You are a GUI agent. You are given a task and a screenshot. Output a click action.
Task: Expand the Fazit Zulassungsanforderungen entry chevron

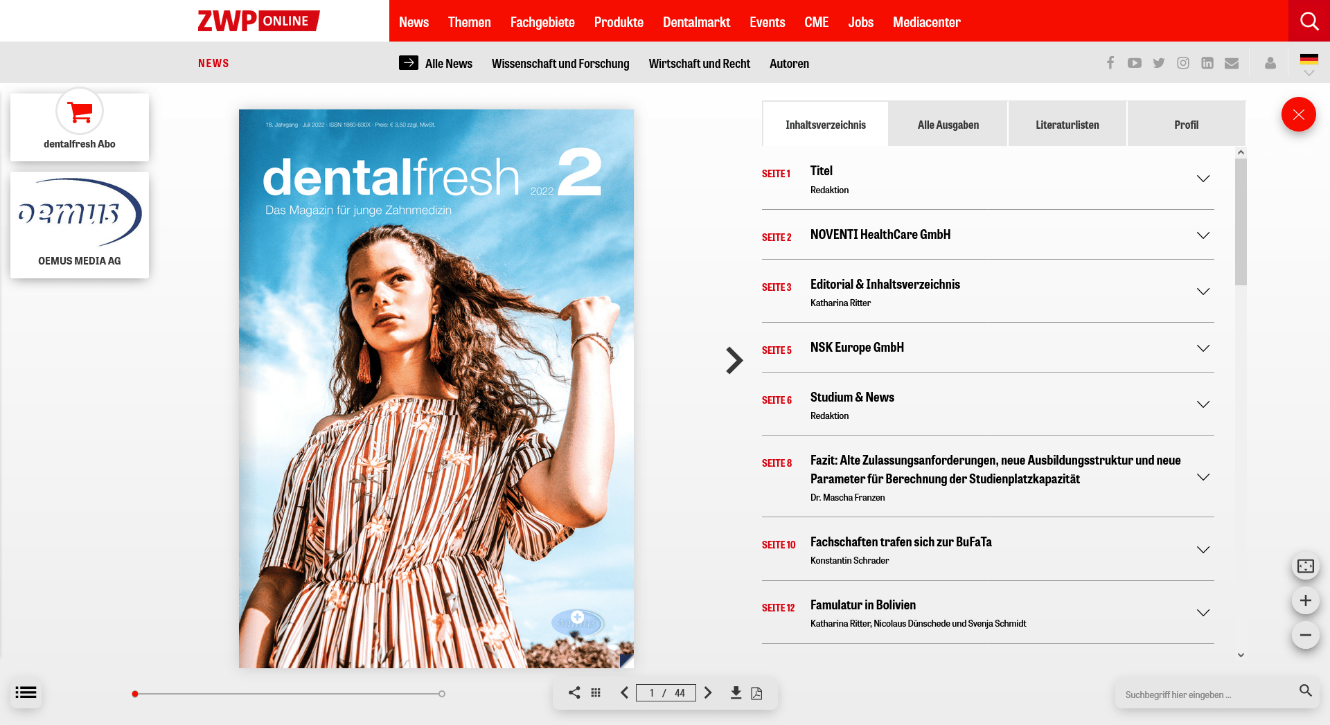click(x=1203, y=477)
